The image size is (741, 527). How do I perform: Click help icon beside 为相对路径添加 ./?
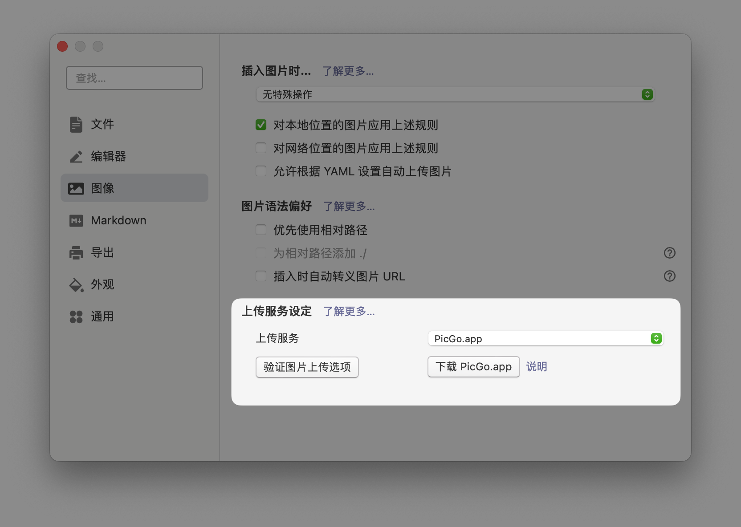[x=670, y=253]
